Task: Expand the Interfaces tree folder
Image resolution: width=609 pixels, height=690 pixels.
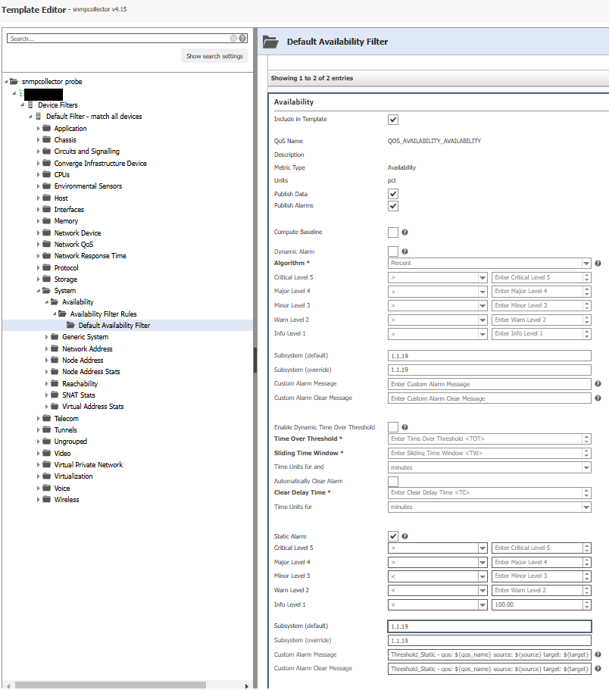Action: point(39,210)
